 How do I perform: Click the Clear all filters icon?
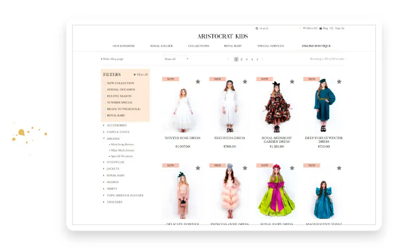click(135, 75)
